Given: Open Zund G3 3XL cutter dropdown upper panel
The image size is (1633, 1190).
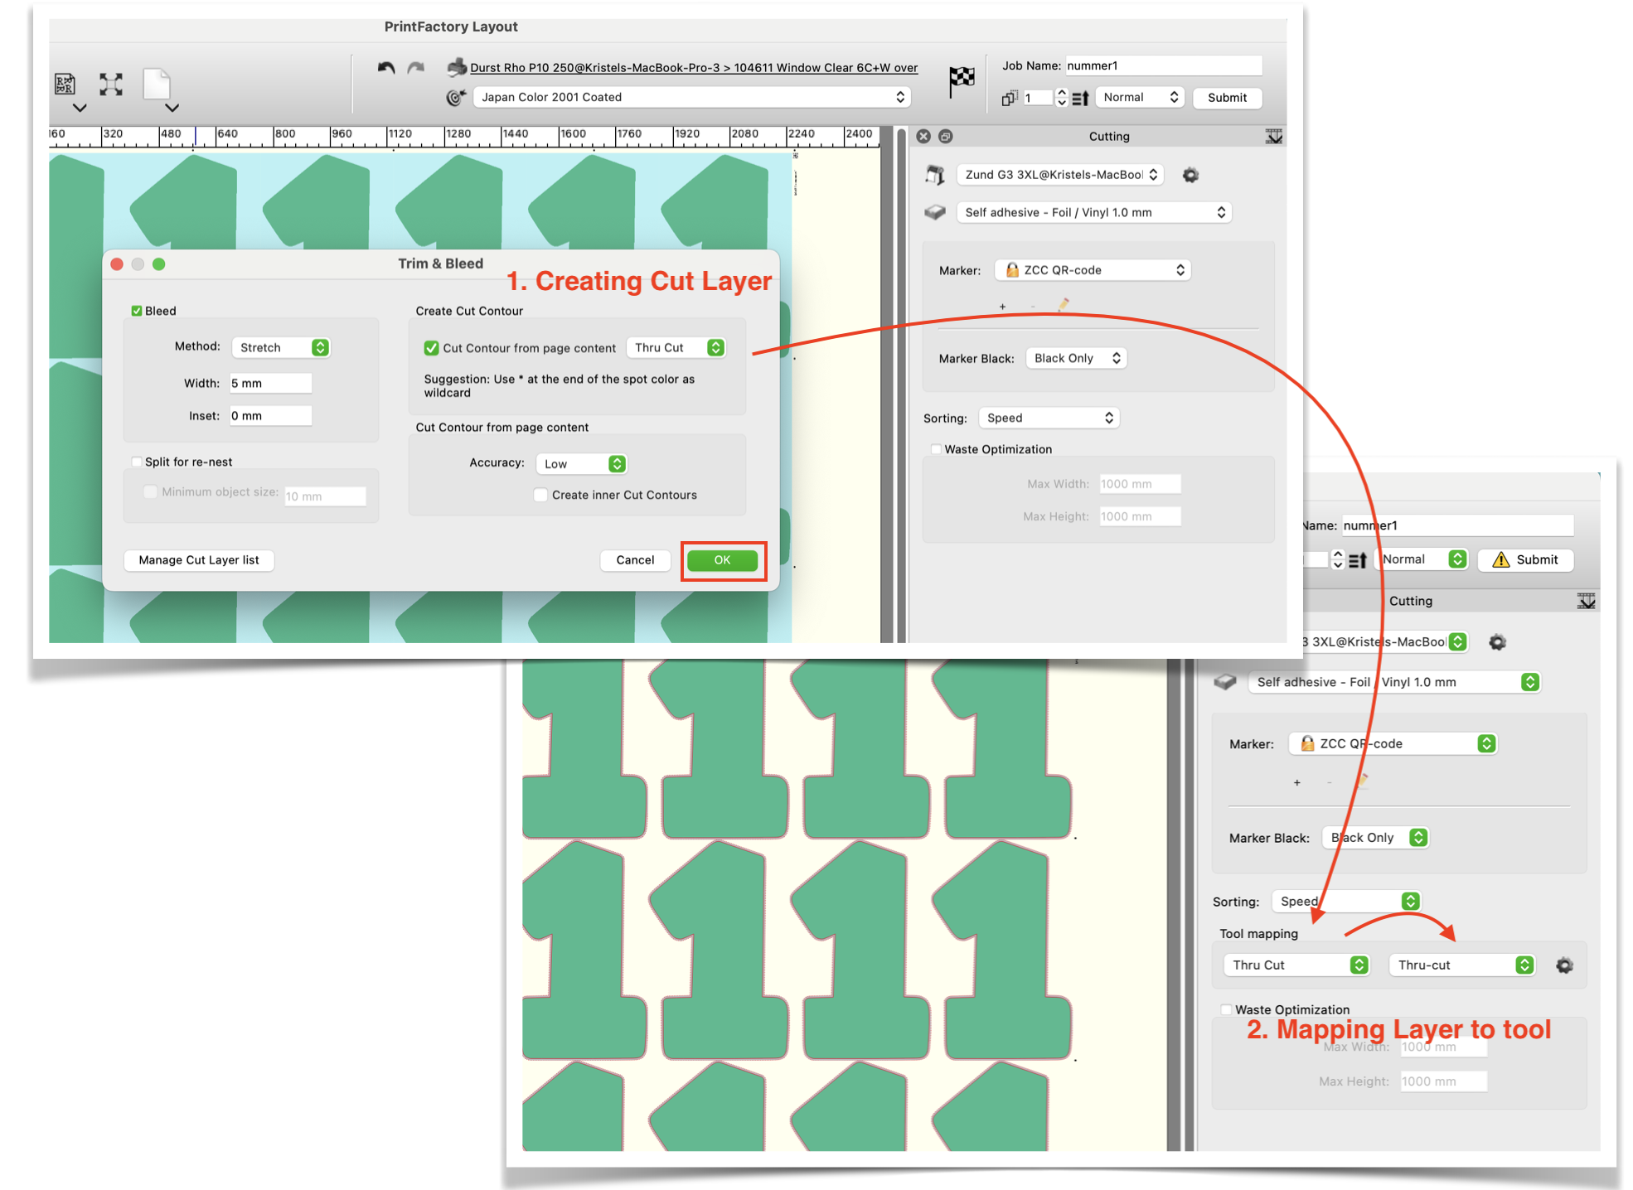Looking at the screenshot, I should (1060, 174).
